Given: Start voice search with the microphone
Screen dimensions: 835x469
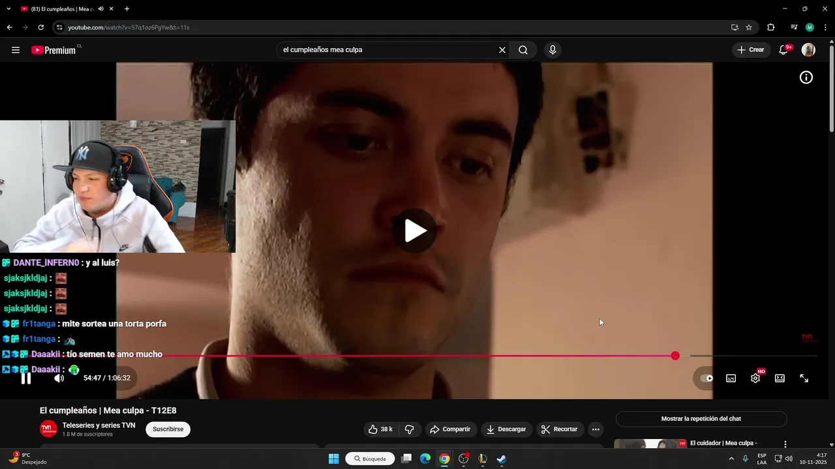Looking at the screenshot, I should (553, 50).
